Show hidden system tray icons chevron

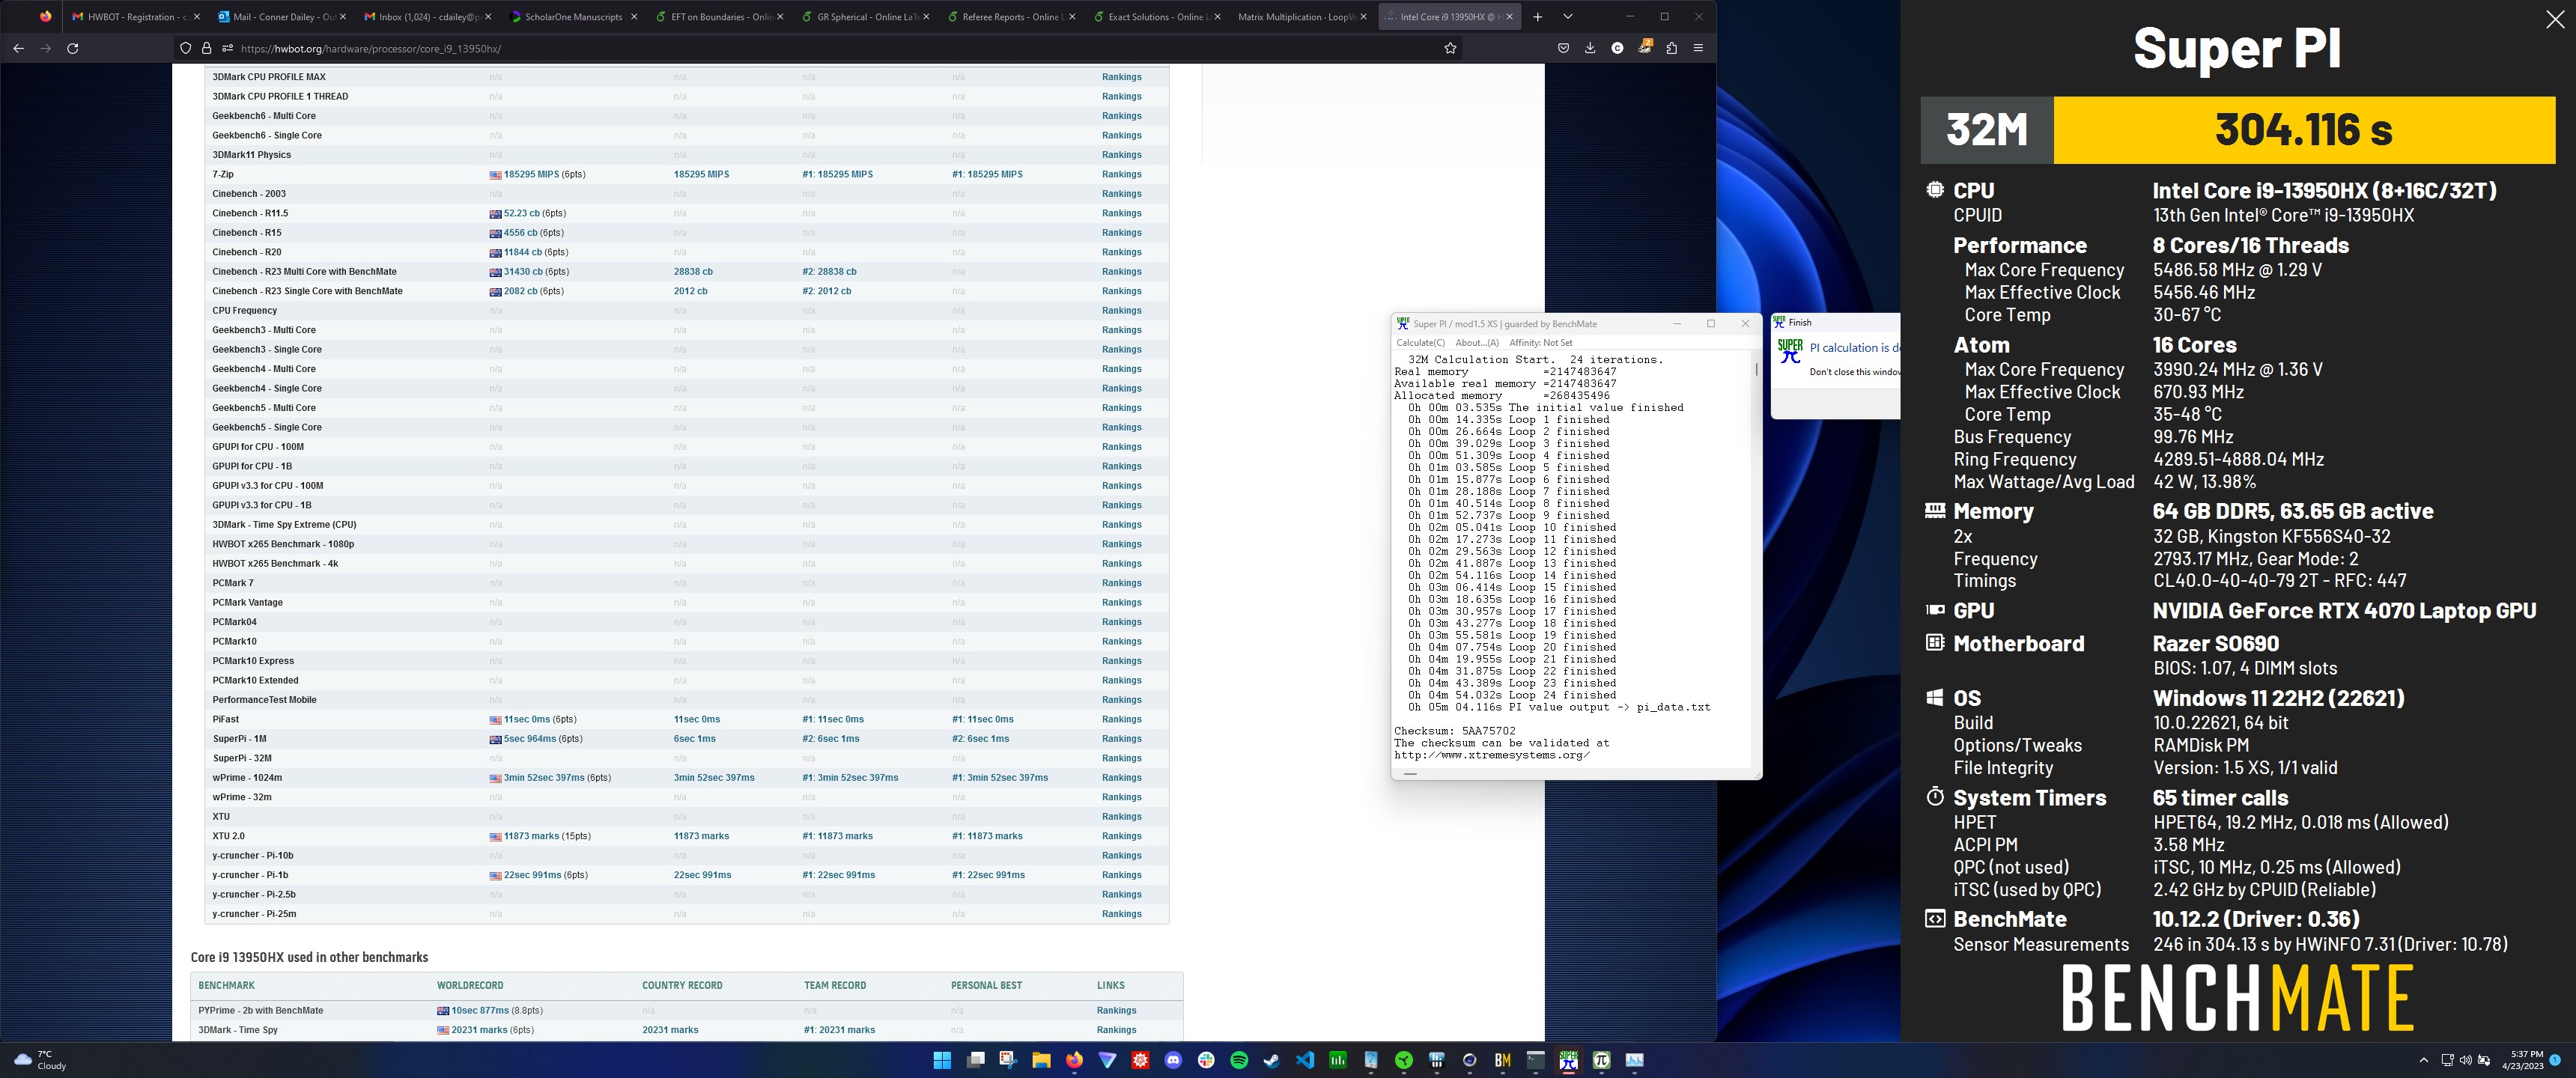[x=2423, y=1060]
